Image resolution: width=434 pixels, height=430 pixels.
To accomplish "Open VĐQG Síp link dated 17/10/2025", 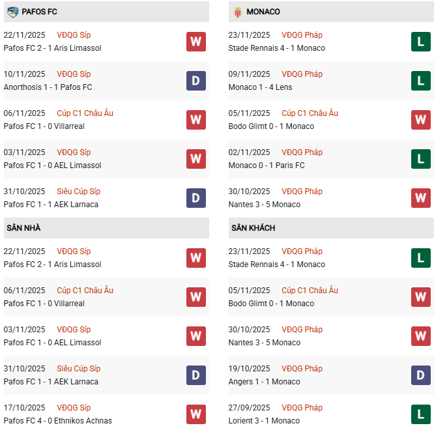I will tap(74, 408).
